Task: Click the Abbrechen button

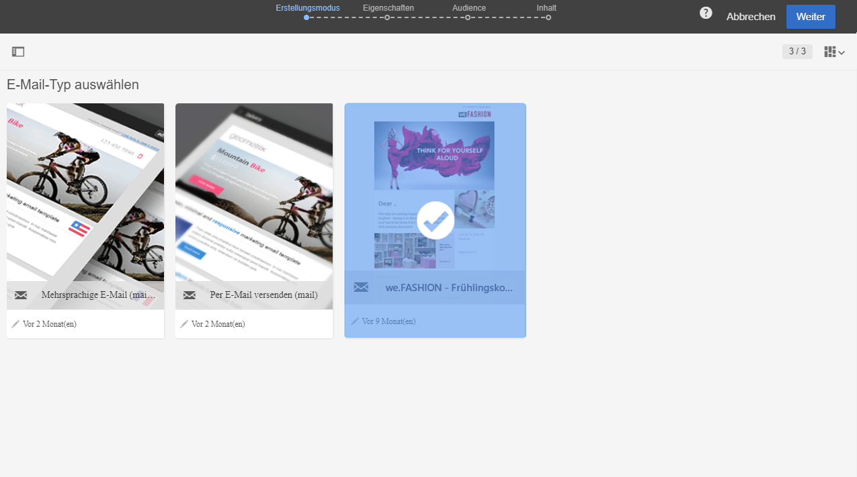Action: coord(751,17)
